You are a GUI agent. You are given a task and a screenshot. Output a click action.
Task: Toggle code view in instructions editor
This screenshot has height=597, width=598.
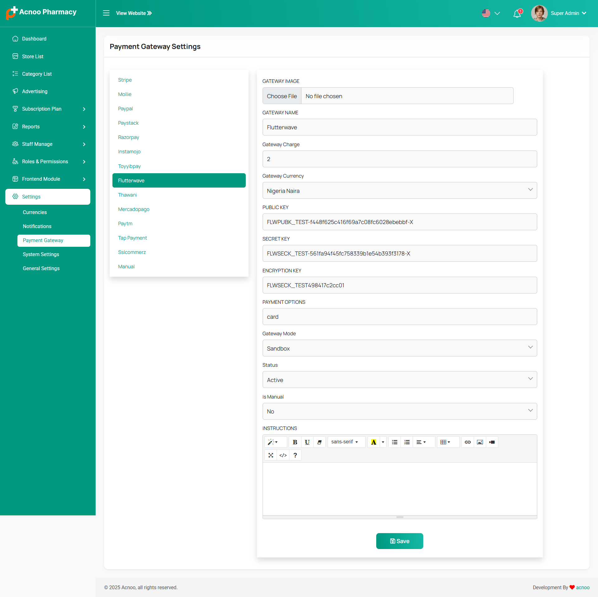tap(283, 455)
